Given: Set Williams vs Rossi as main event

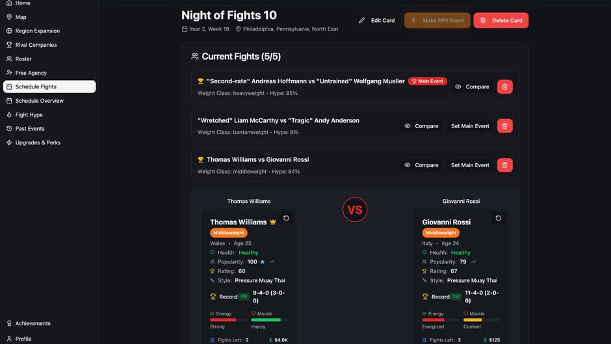Looking at the screenshot, I should tap(470, 165).
